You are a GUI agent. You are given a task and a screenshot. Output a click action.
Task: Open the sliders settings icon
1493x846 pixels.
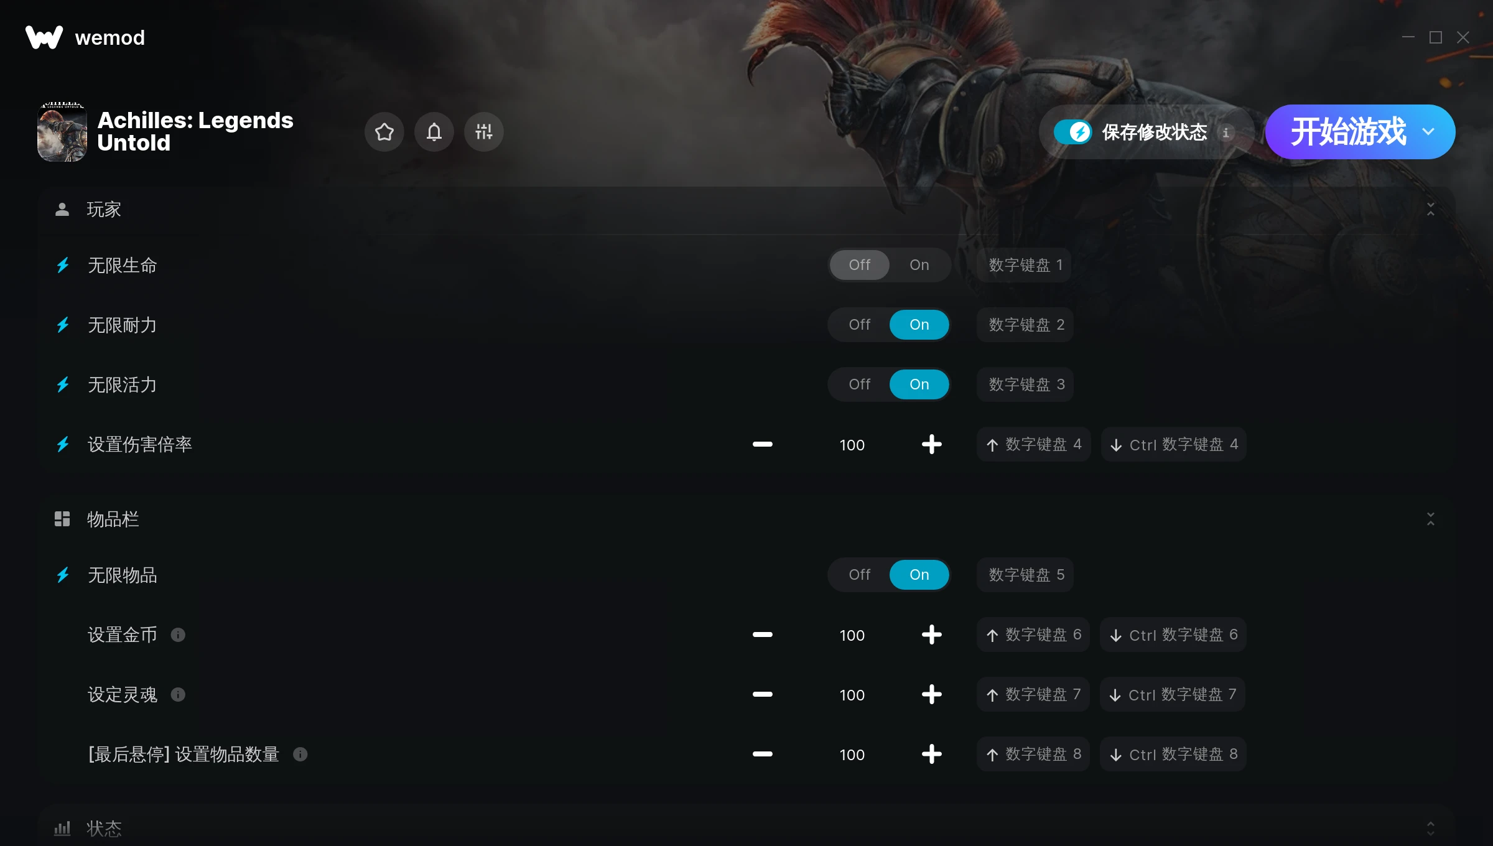(x=484, y=132)
